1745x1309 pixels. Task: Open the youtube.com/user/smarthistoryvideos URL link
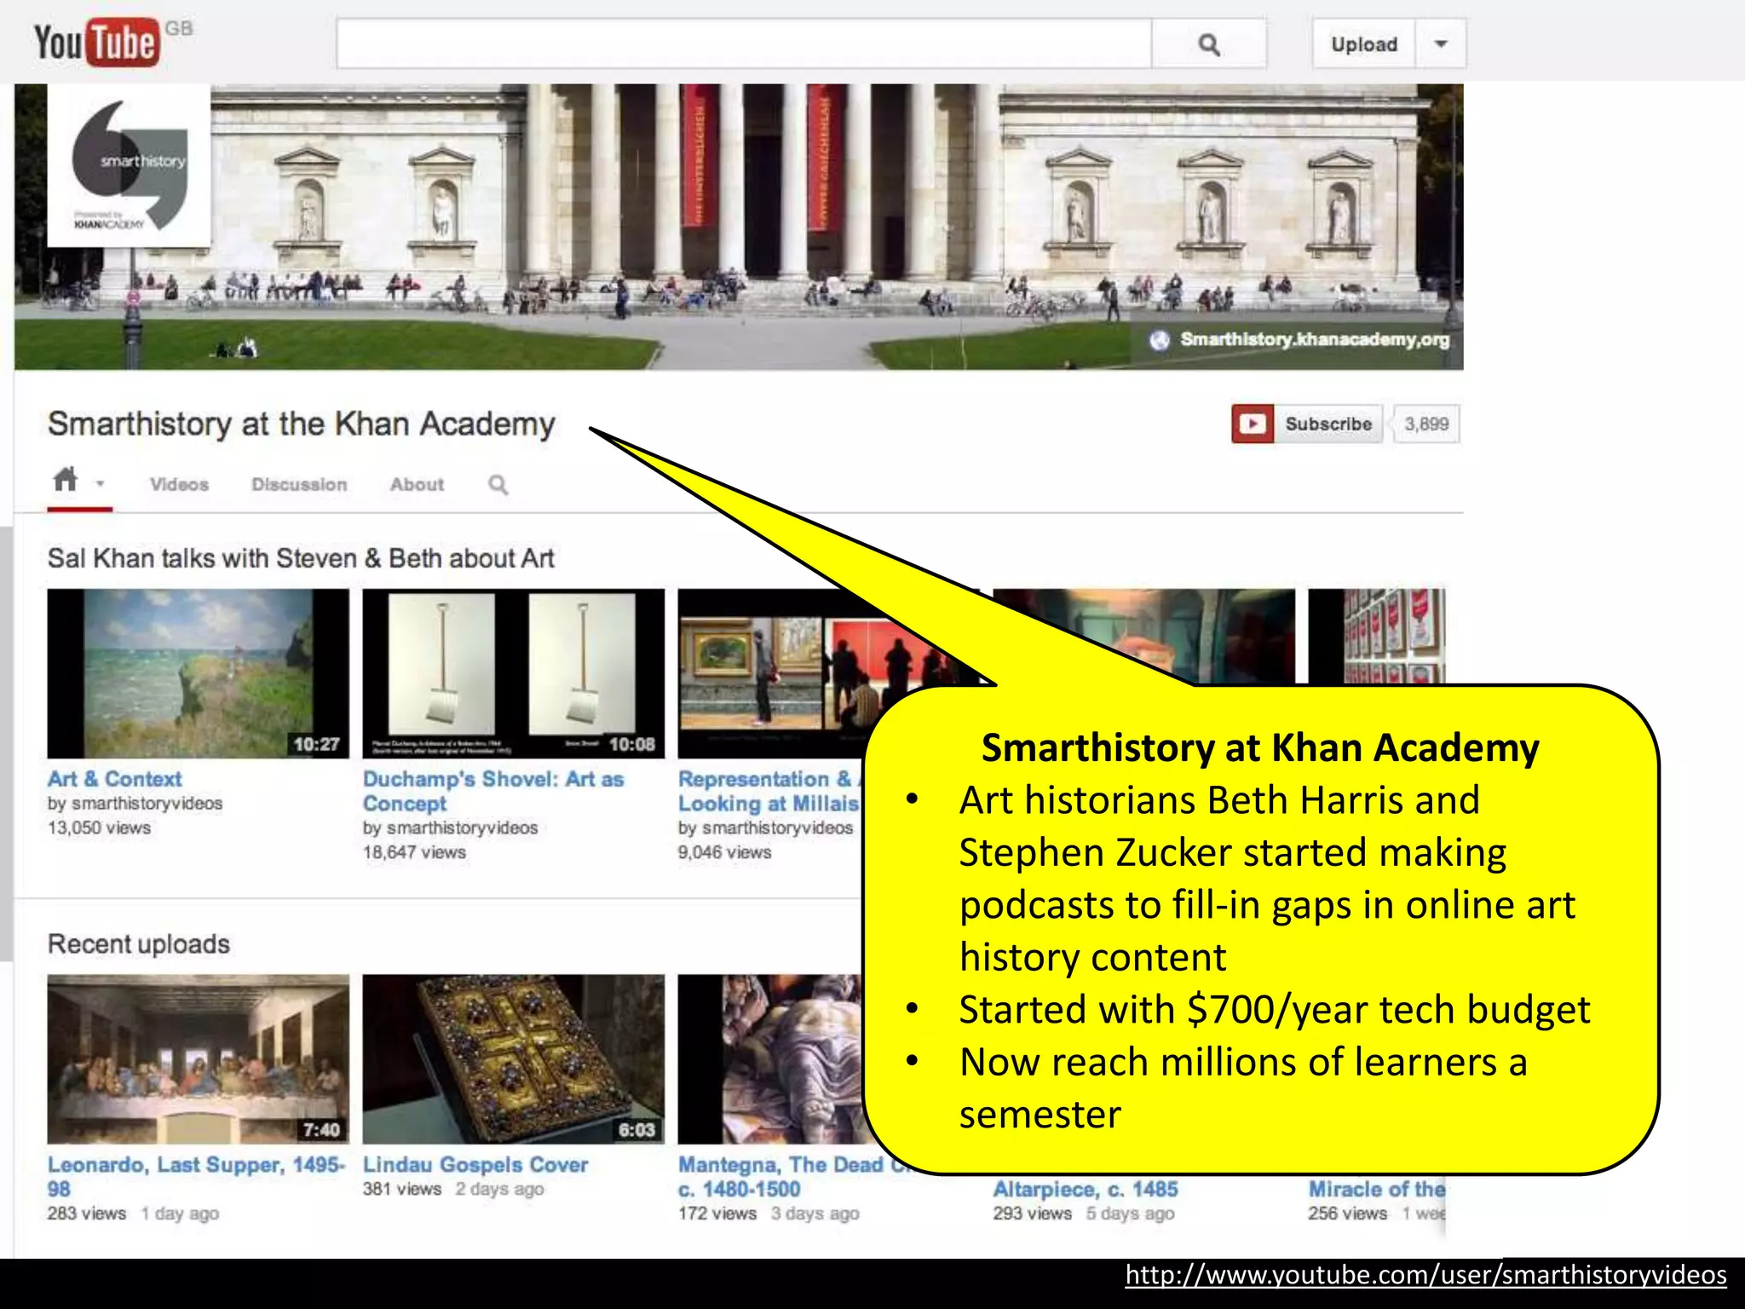(1425, 1275)
